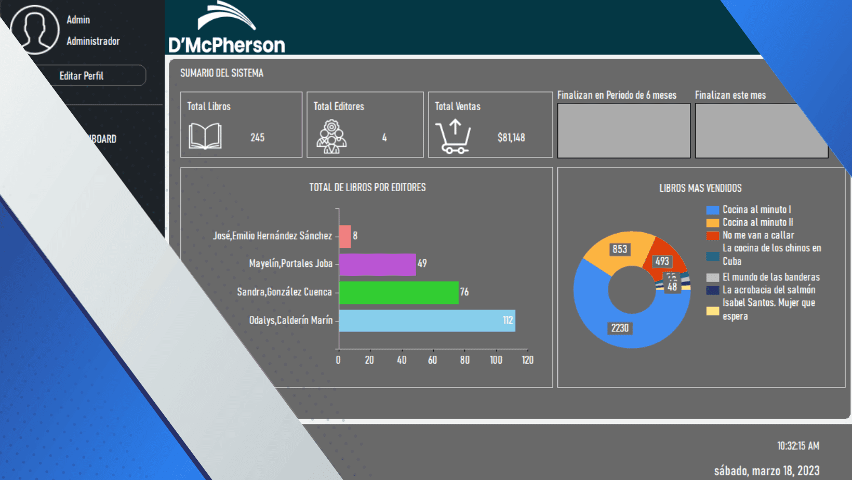Click the red No me van a callar swatch

pyautogui.click(x=712, y=236)
